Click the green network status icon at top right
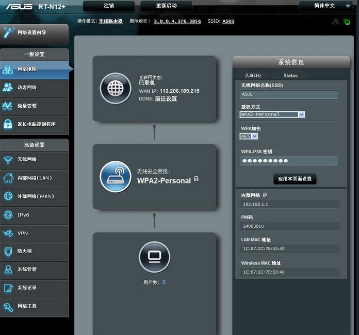This screenshot has height=335, width=359. (x=347, y=22)
